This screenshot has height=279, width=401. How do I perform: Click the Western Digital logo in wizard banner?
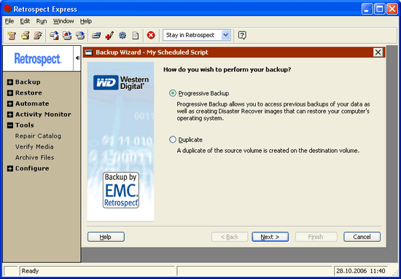click(121, 82)
